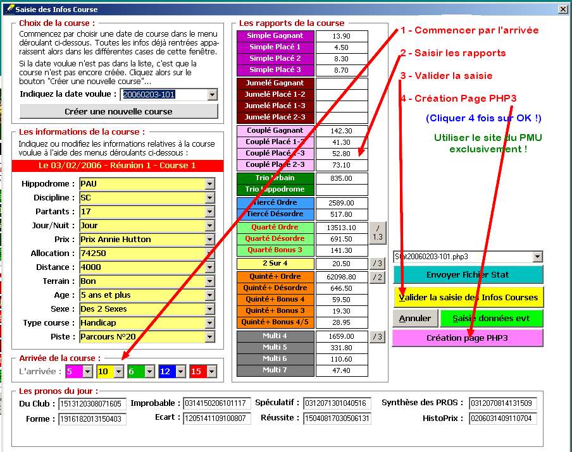Screen dimensions: 572x452
Task: Select the Ecart pronos field
Action: [x=216, y=418]
